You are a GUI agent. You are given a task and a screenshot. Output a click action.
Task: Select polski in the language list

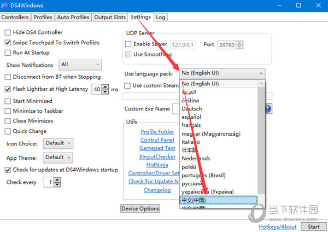[x=219, y=167]
